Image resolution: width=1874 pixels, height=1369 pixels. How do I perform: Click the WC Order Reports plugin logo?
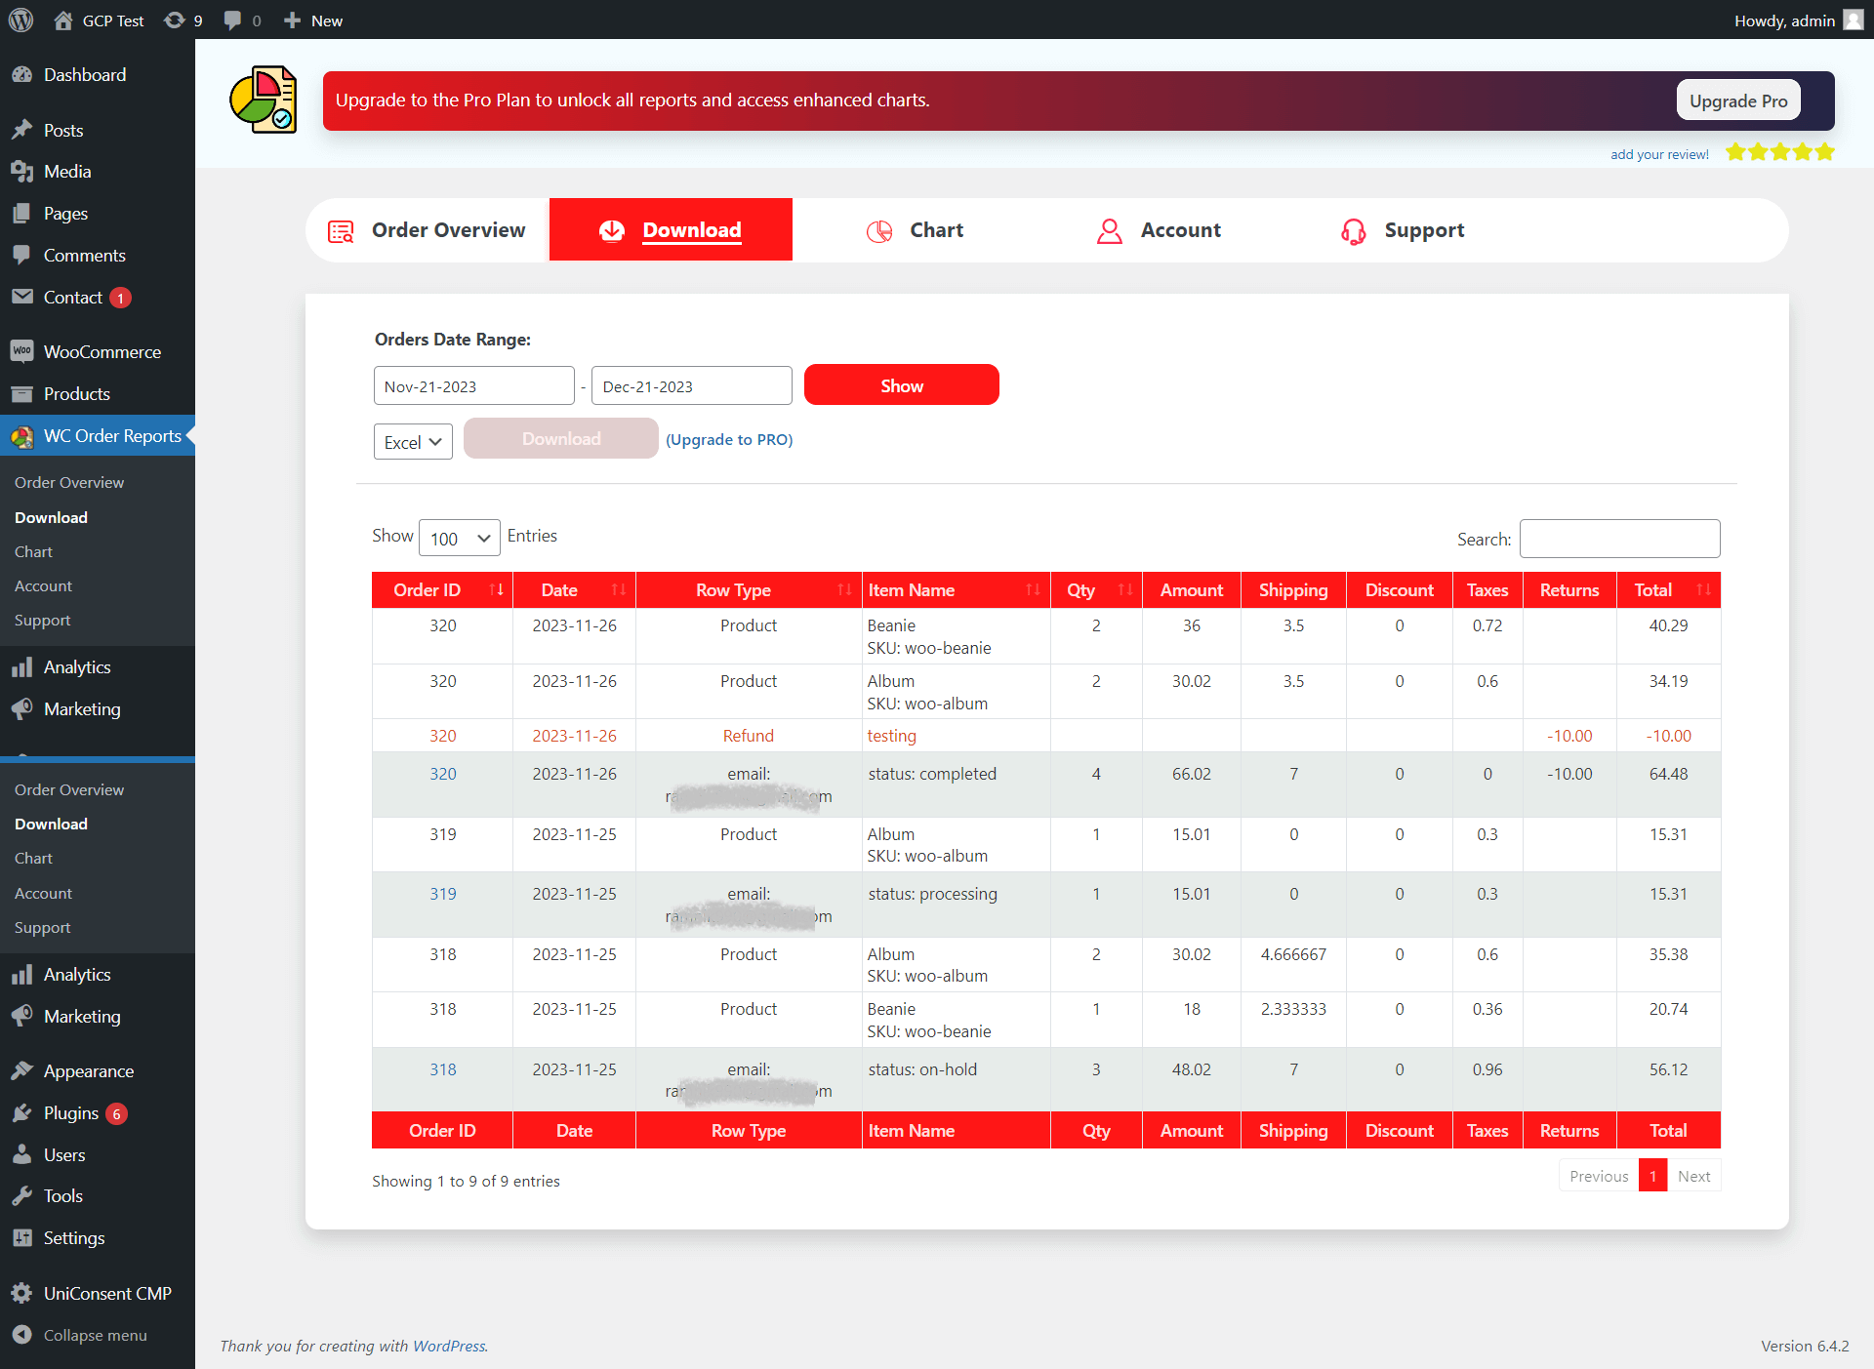(x=263, y=101)
